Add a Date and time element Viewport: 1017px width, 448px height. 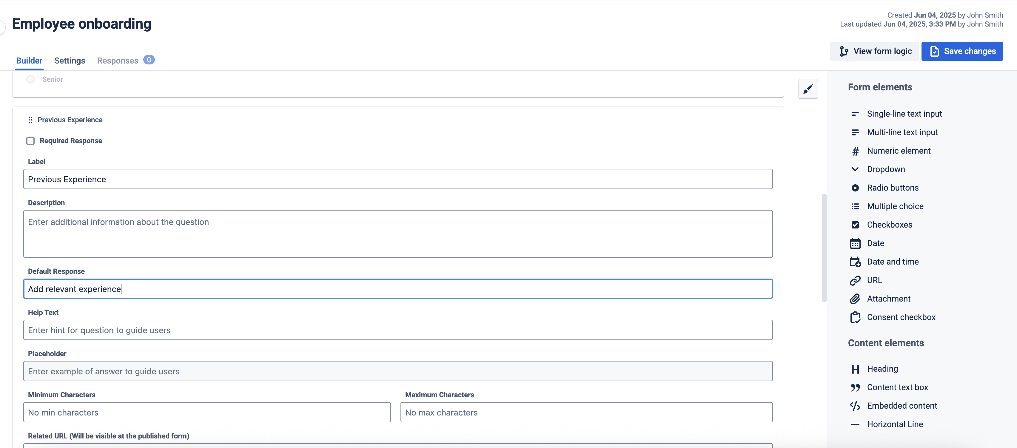pos(893,261)
